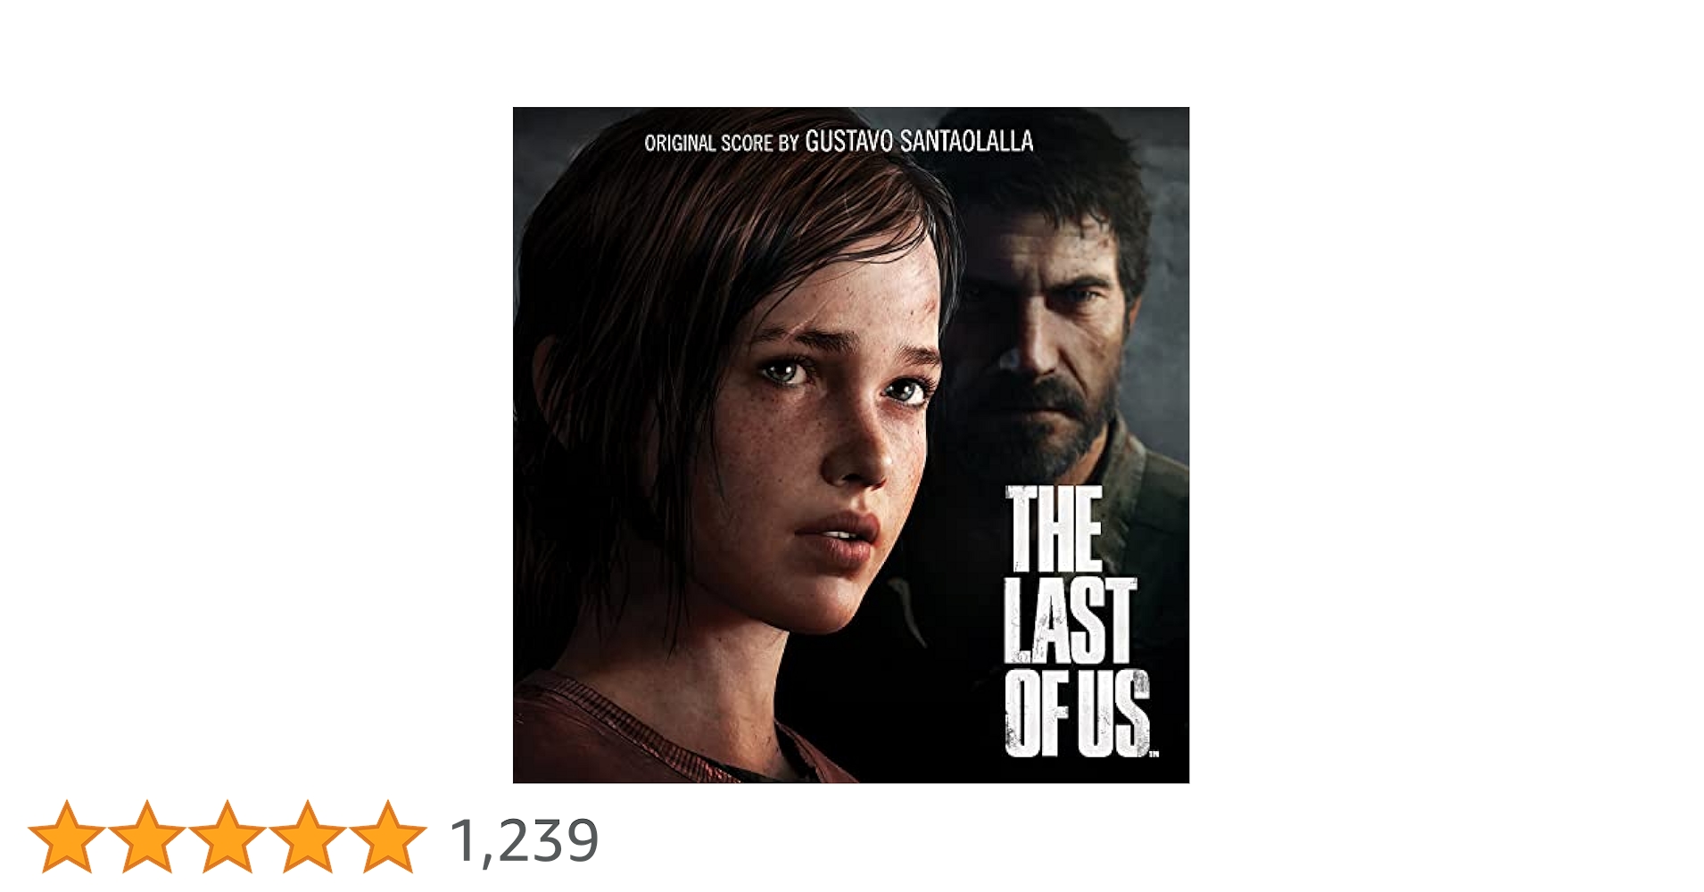Screen dimensions: 1704x892
Task: Click the fifth rating star
Action: click(387, 837)
